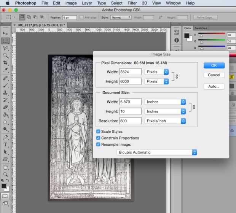Open pixel Width units dropdown

(x=157, y=72)
